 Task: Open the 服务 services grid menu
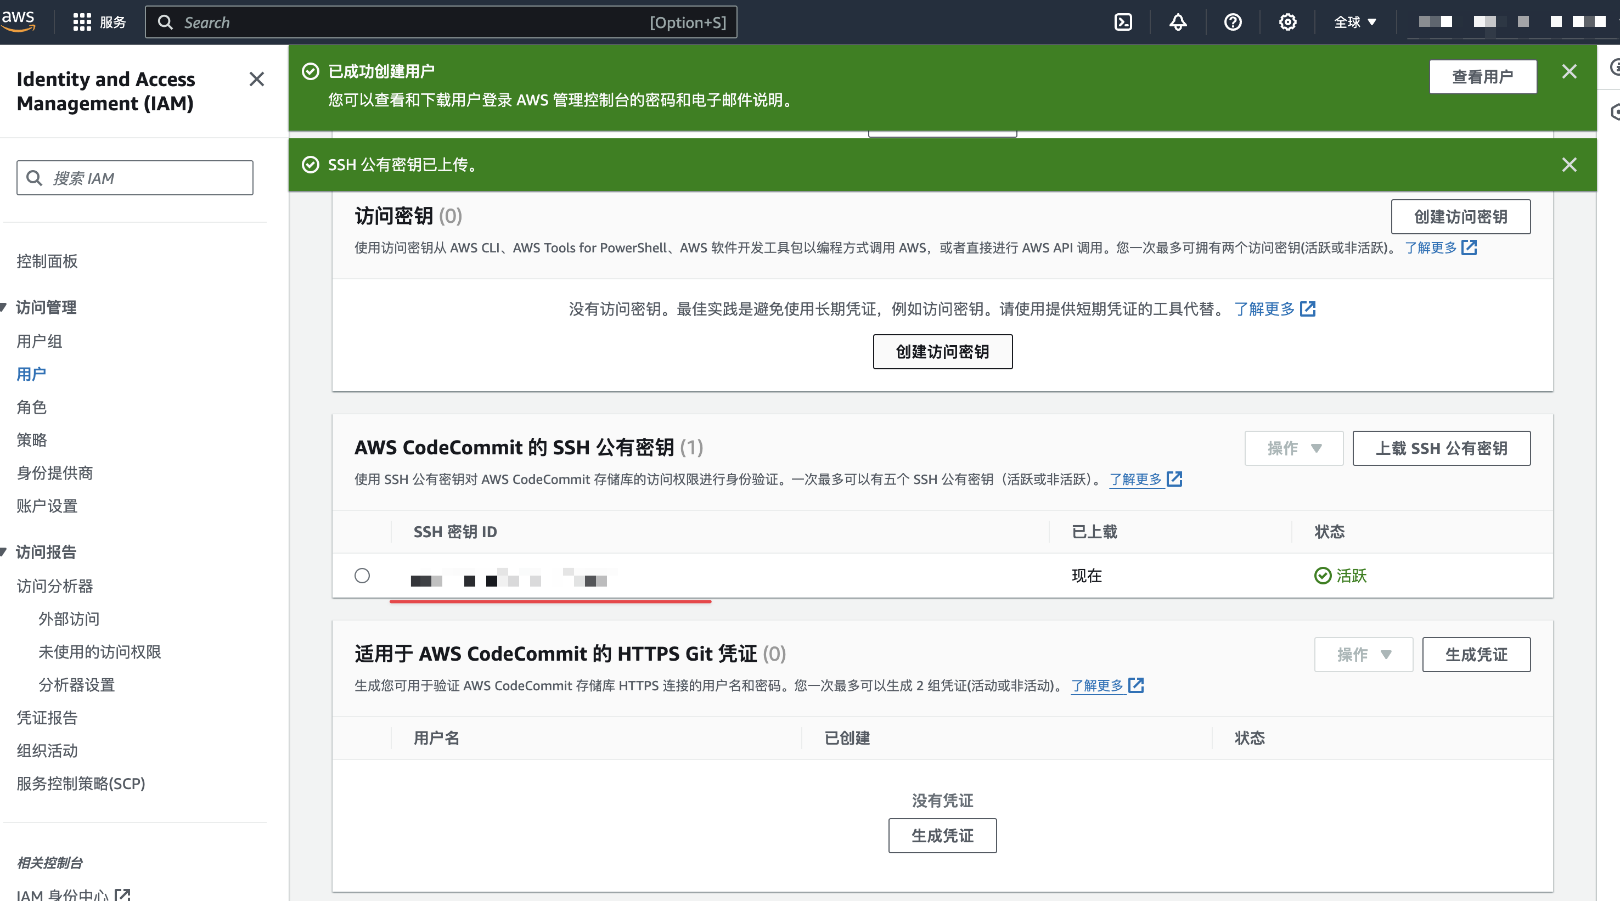[99, 22]
